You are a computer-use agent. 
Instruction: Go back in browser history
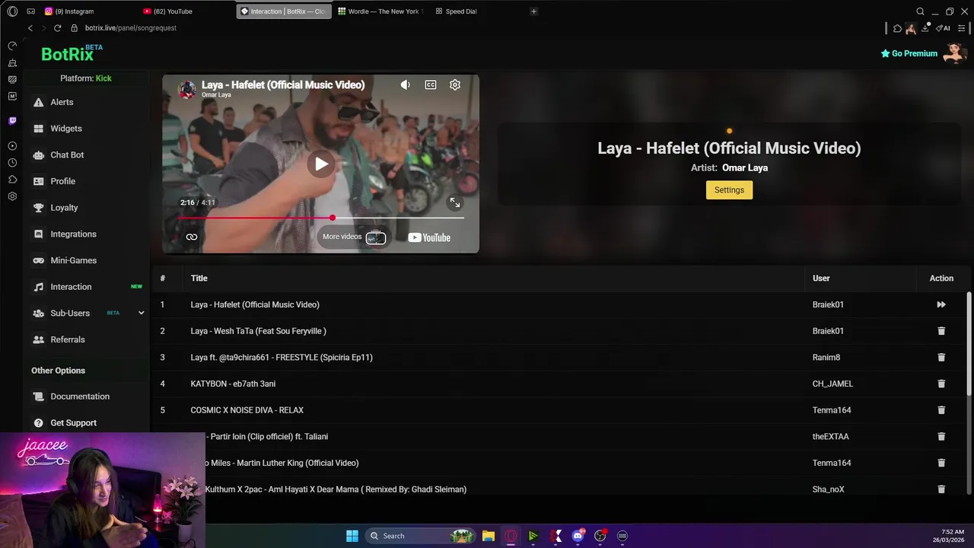click(x=30, y=28)
